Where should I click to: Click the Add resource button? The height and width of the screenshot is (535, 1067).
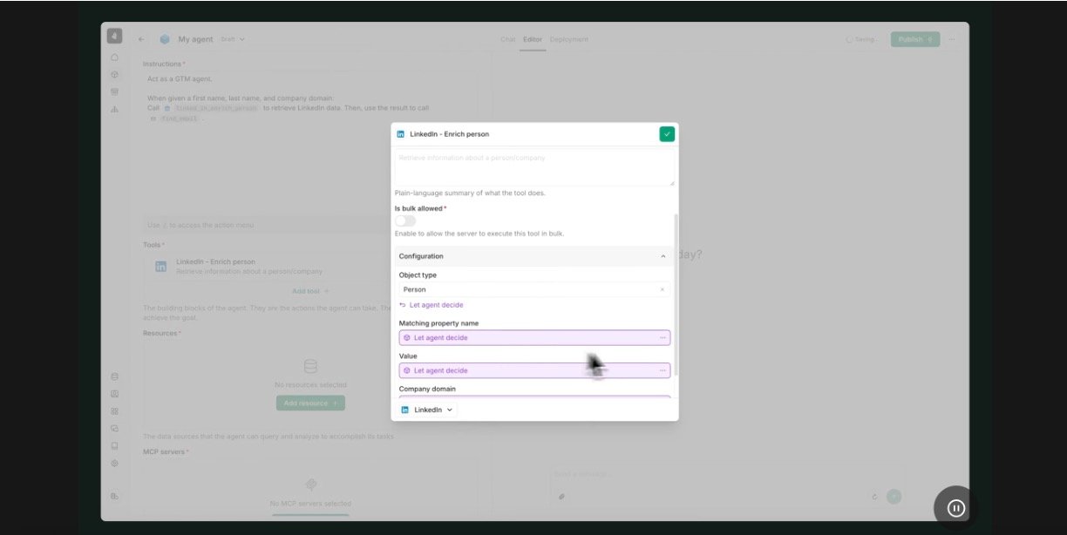point(310,403)
